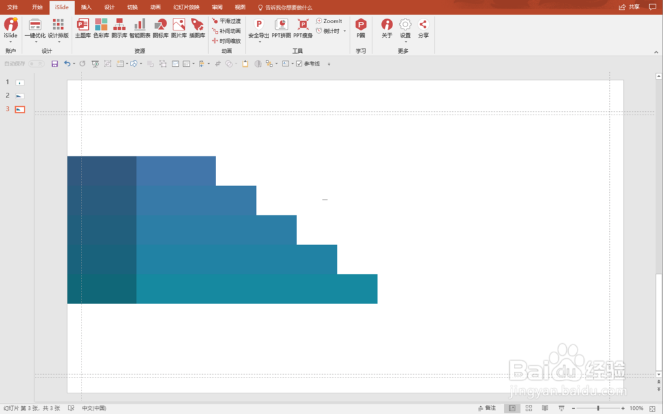This screenshot has width=663, height=414.
Task: Click the clipboard paste icon in quick toolbar
Action: pos(245,64)
